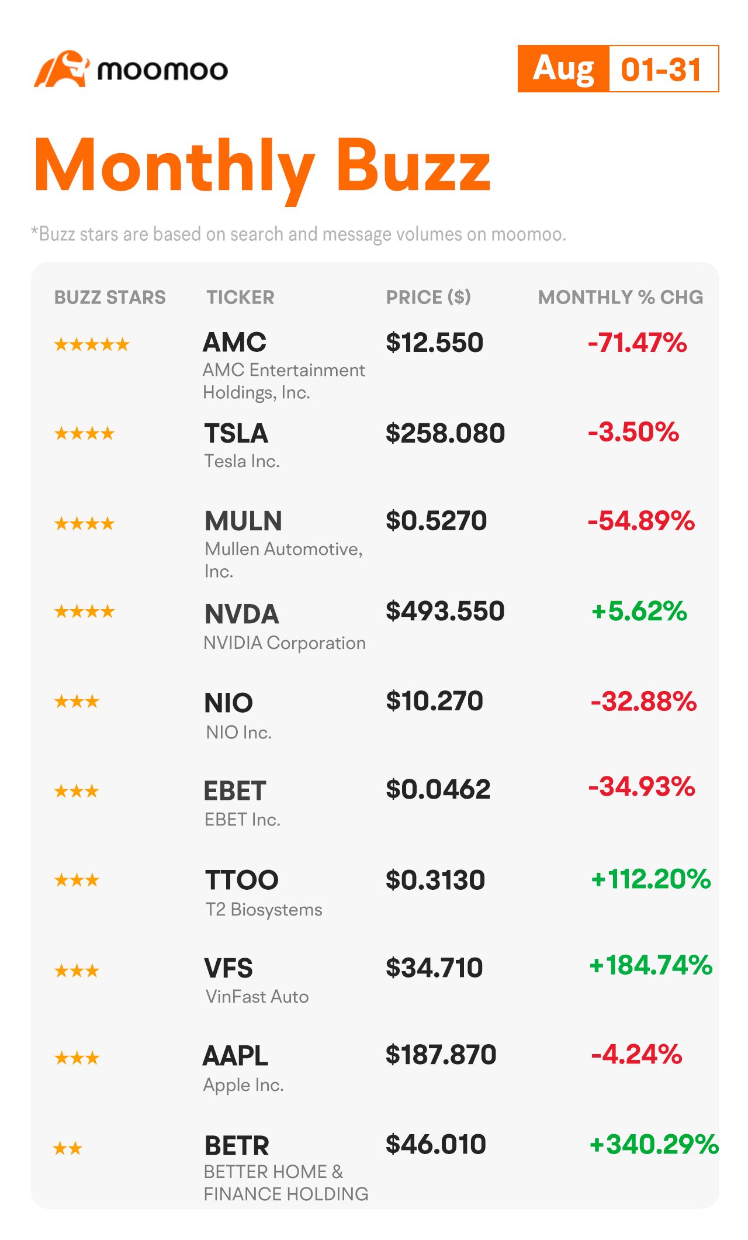Click the two-star rating beside BETR
748x1240 pixels.
[68, 1149]
